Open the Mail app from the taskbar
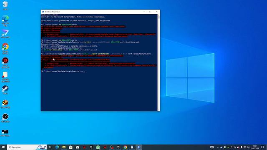Image resolution: width=267 pixels, height=150 pixels. point(78,147)
